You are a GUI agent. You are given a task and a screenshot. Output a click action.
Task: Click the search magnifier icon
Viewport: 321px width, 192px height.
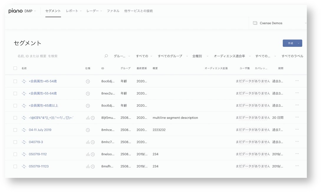(106, 56)
